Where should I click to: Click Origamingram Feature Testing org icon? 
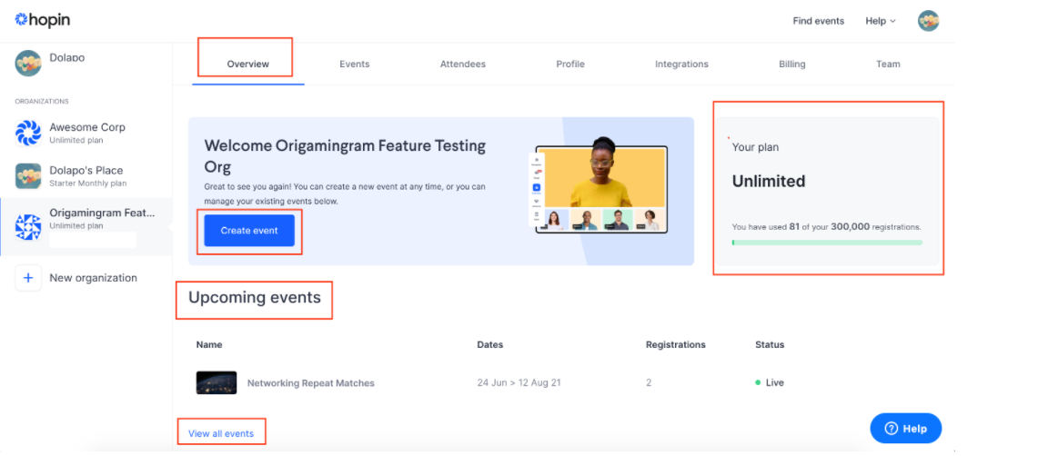[28, 227]
